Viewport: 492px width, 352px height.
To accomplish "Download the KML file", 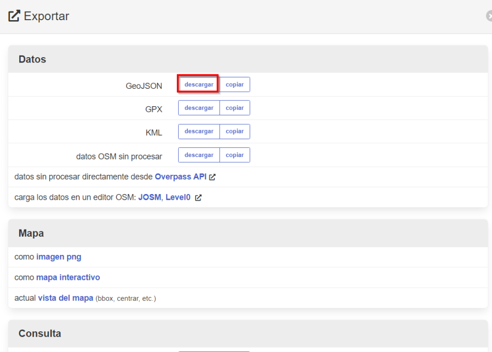I will (x=198, y=131).
